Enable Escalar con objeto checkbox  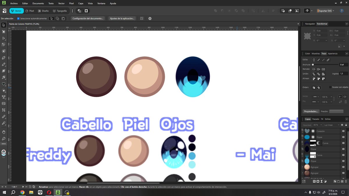(x=330, y=87)
